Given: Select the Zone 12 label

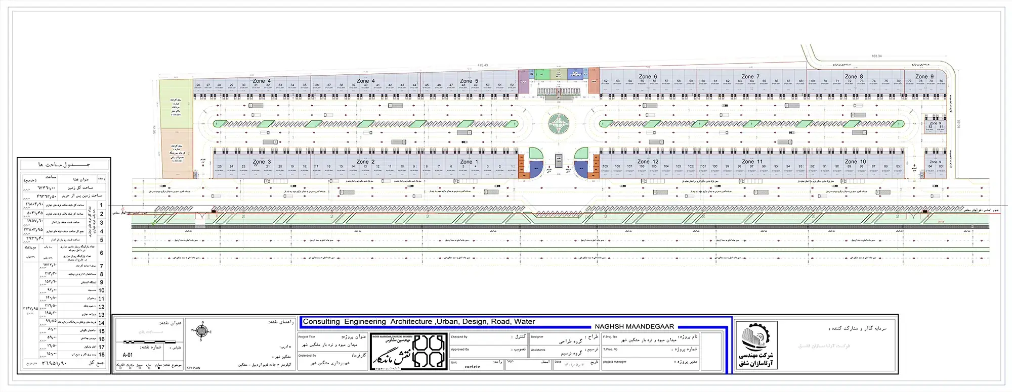Looking at the screenshot, I should click(x=648, y=162).
